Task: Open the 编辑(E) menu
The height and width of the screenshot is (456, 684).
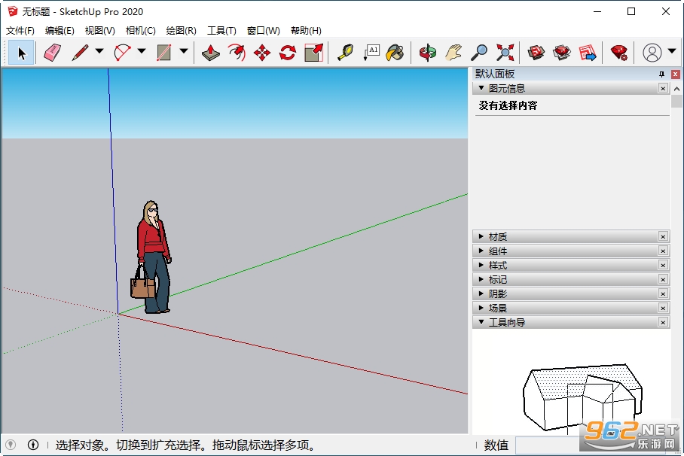Action: click(x=60, y=31)
